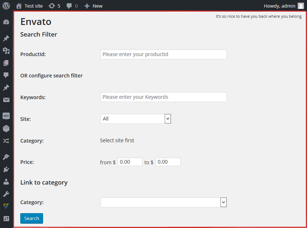Open Posts pin icon above Media icon
Image resolution: width=307 pixels, height=228 pixels.
[x=6, y=38]
